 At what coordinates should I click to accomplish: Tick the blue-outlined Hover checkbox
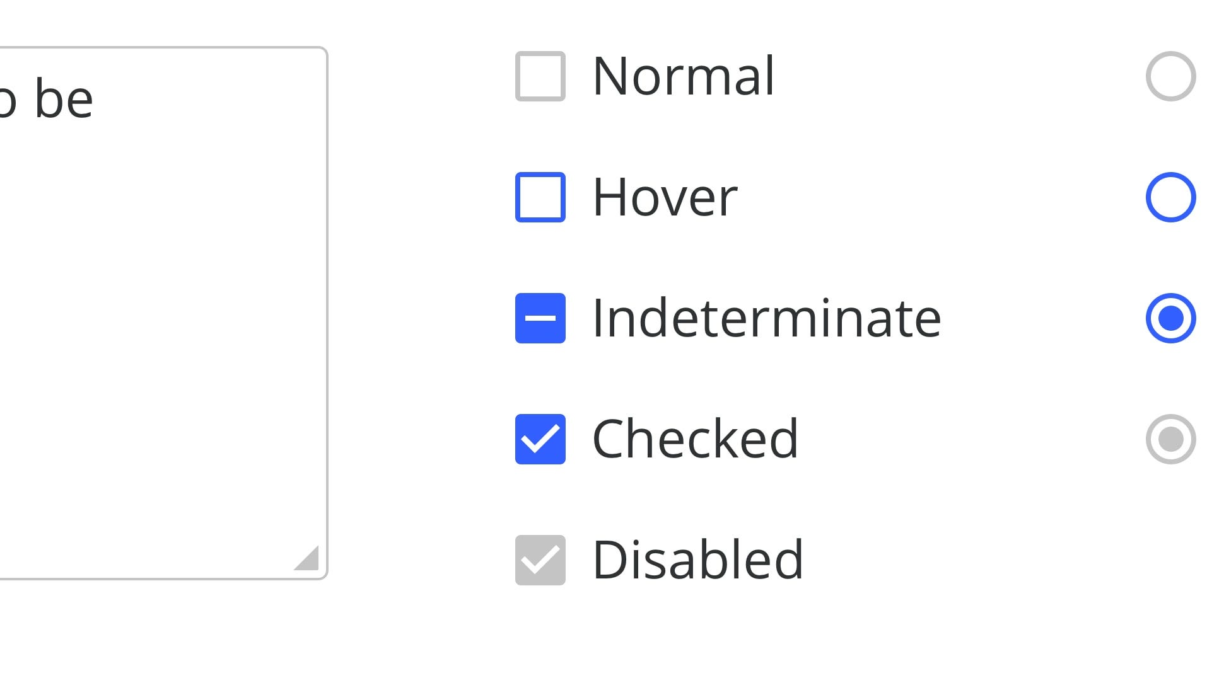[540, 197]
